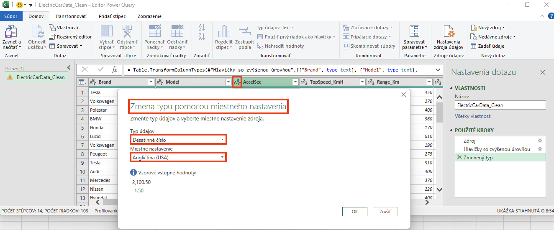Click gear icon for Hlavičky step
This screenshot has height=230, width=554.
[540, 149]
